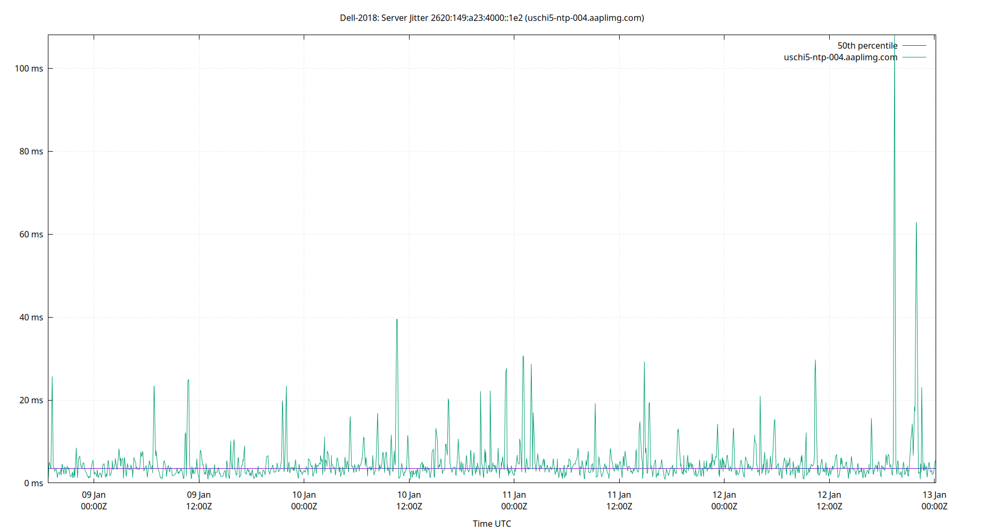The width and height of the screenshot is (984, 532).
Task: Click the 100 ms y-axis label
Action: click(30, 68)
